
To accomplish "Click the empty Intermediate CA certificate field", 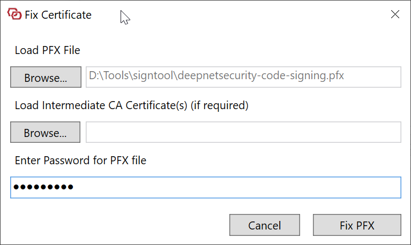I will (243, 133).
